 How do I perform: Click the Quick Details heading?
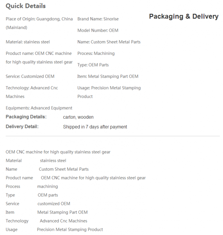pyautogui.click(x=25, y=6)
